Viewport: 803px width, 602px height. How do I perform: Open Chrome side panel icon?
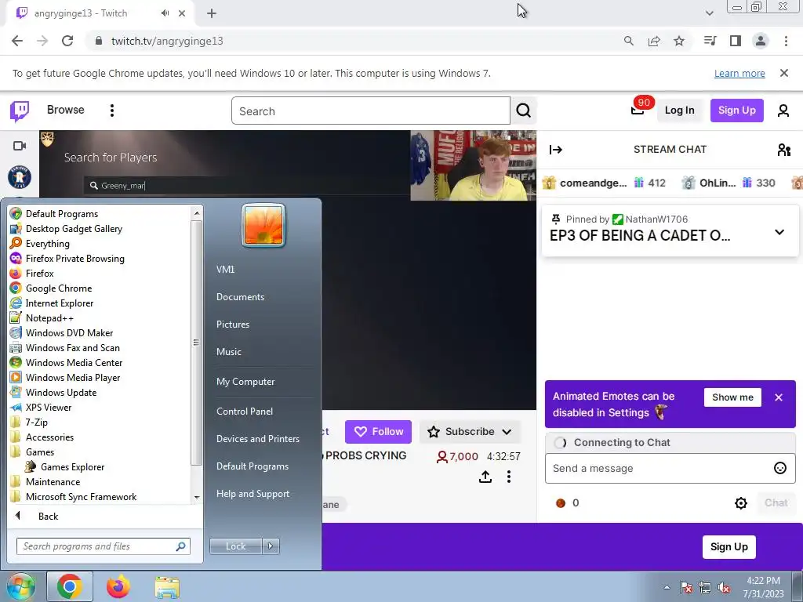(x=736, y=41)
